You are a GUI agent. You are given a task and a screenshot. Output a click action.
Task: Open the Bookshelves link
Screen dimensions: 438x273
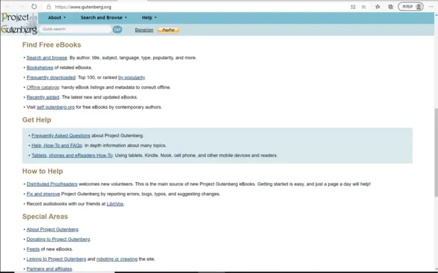click(40, 67)
